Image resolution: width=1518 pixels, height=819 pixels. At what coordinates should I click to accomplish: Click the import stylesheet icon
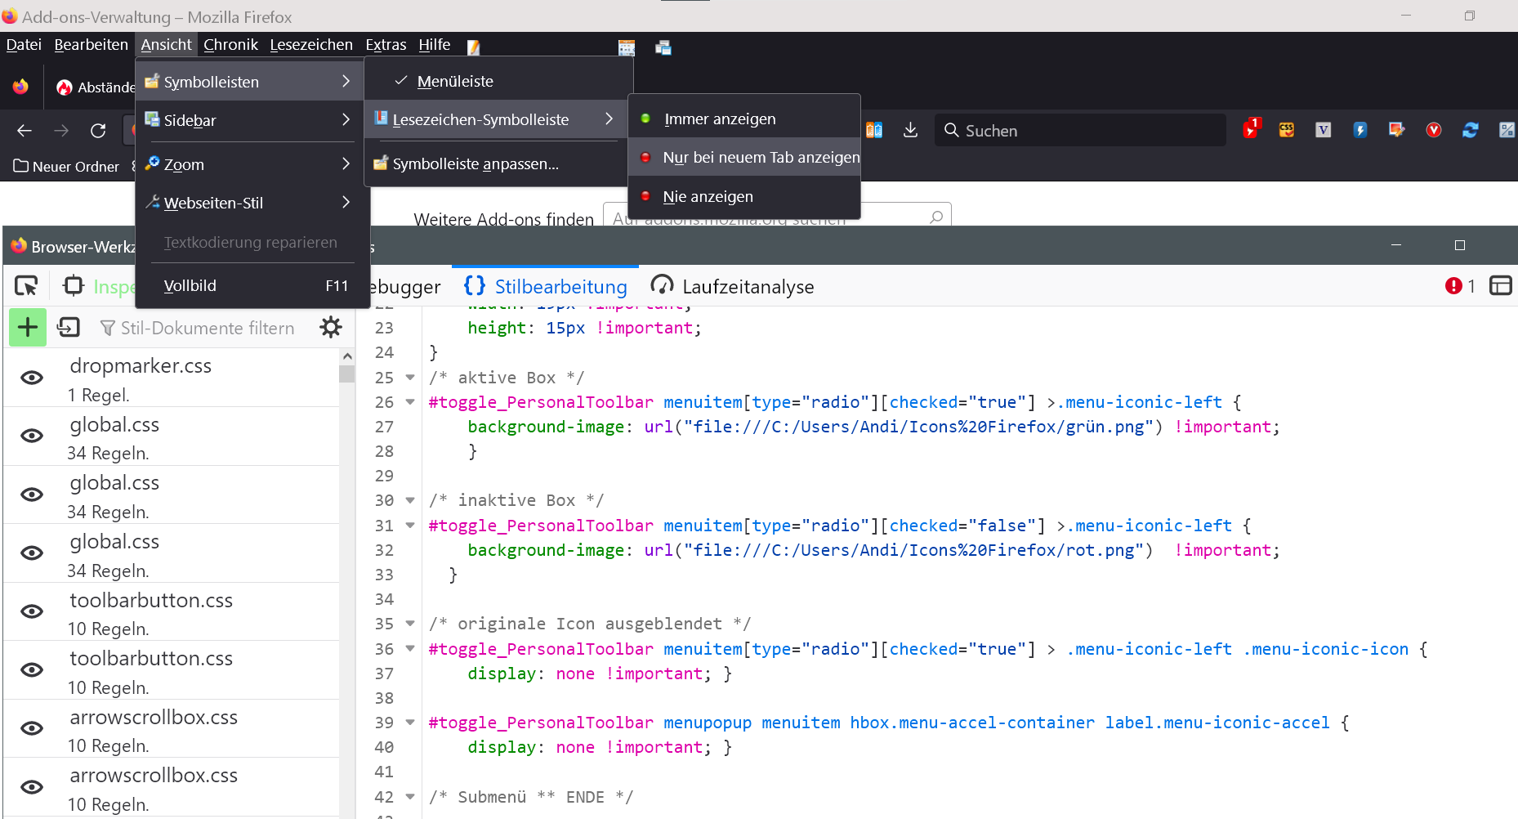(x=69, y=328)
